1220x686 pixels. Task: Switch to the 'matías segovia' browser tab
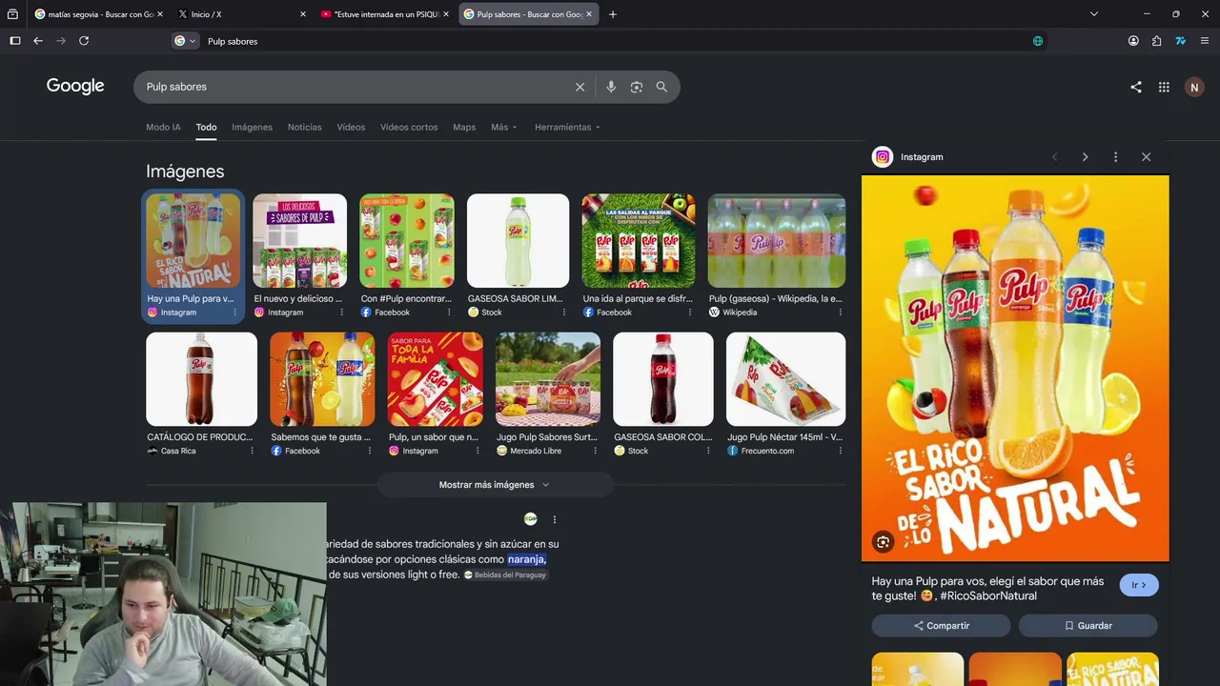pos(97,14)
